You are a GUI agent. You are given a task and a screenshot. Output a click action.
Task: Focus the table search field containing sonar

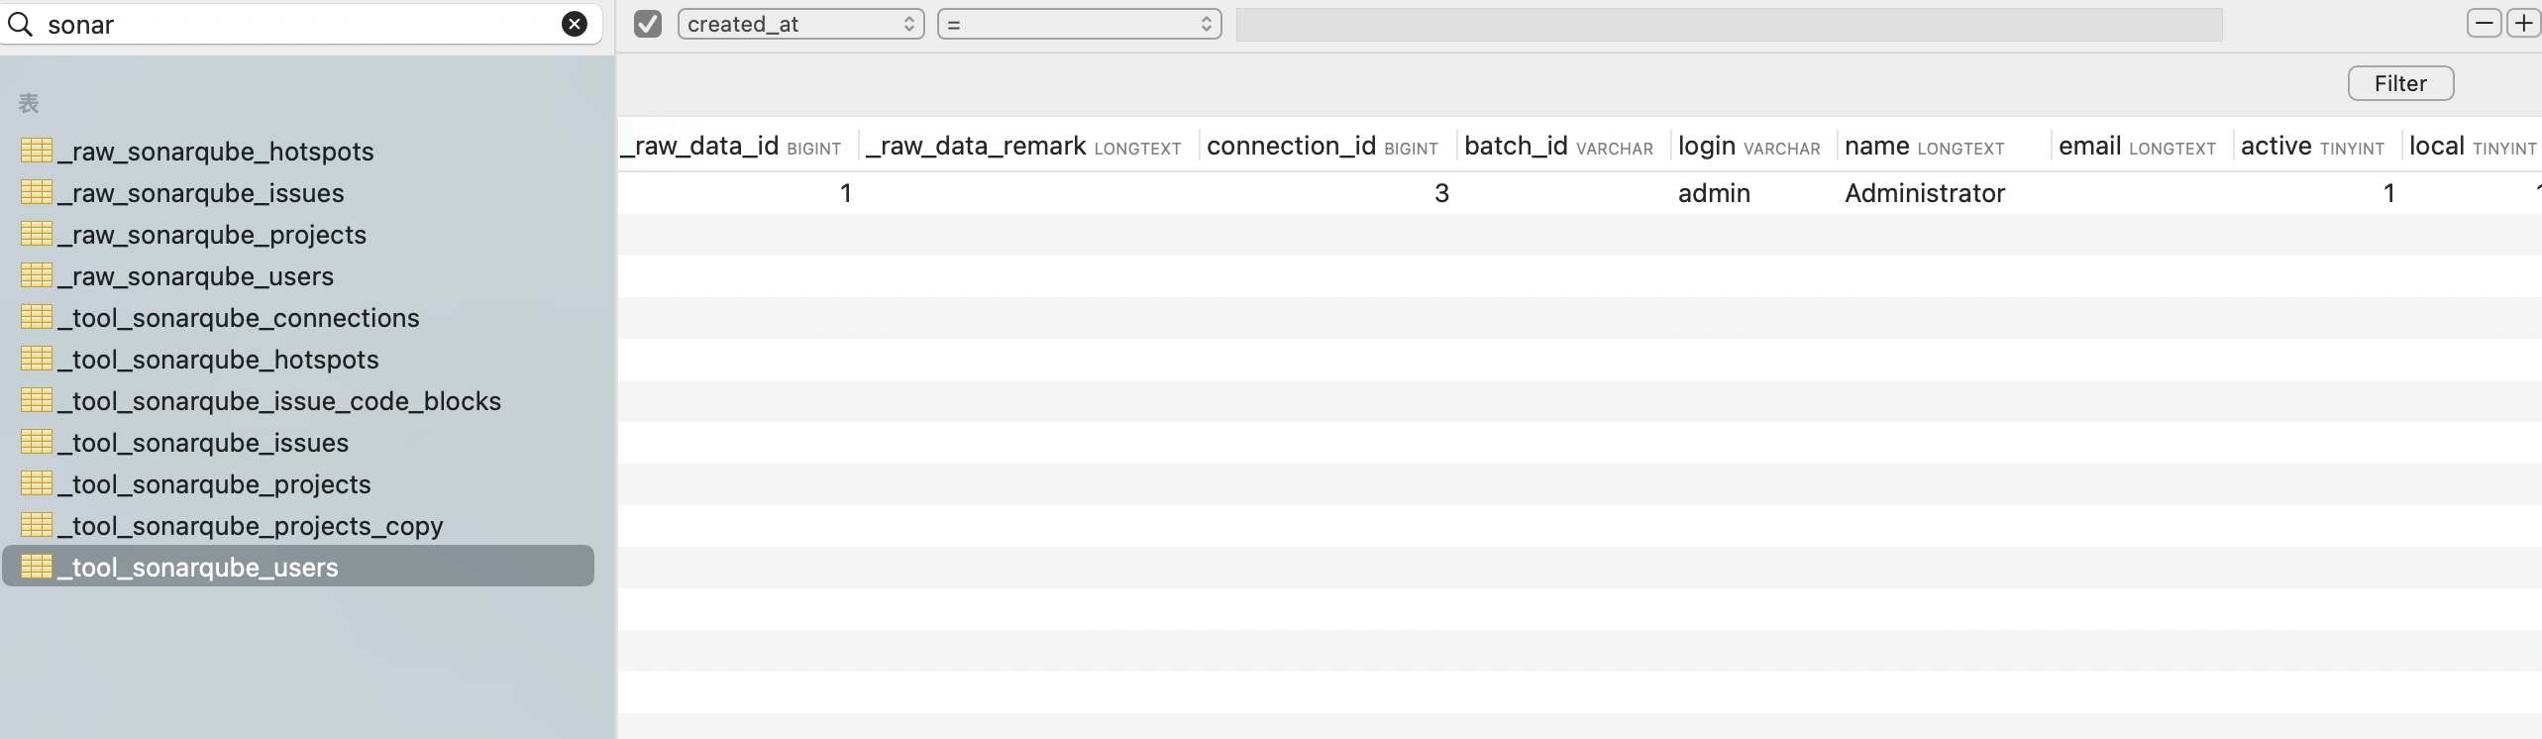click(301, 24)
